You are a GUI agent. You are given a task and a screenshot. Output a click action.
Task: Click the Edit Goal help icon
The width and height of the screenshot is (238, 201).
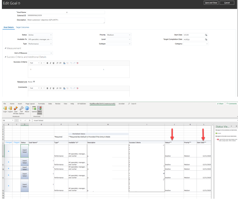click(x=19, y=3)
